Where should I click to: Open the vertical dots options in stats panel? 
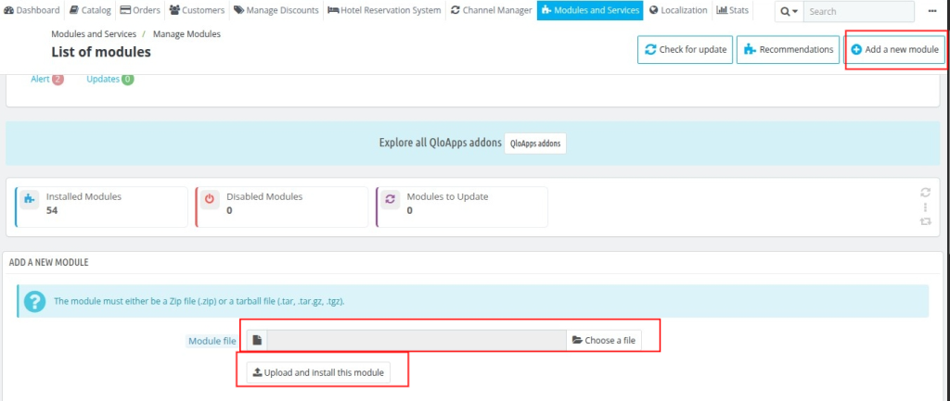click(925, 207)
